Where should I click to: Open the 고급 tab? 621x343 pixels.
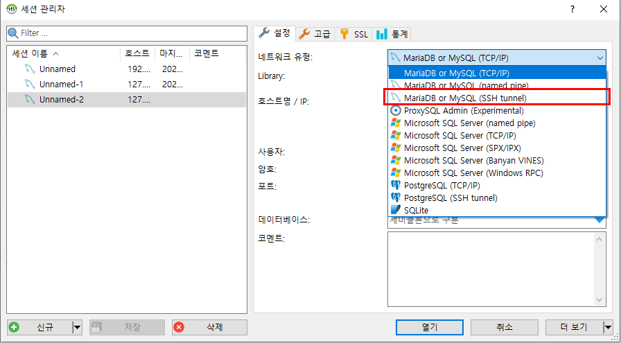315,35
